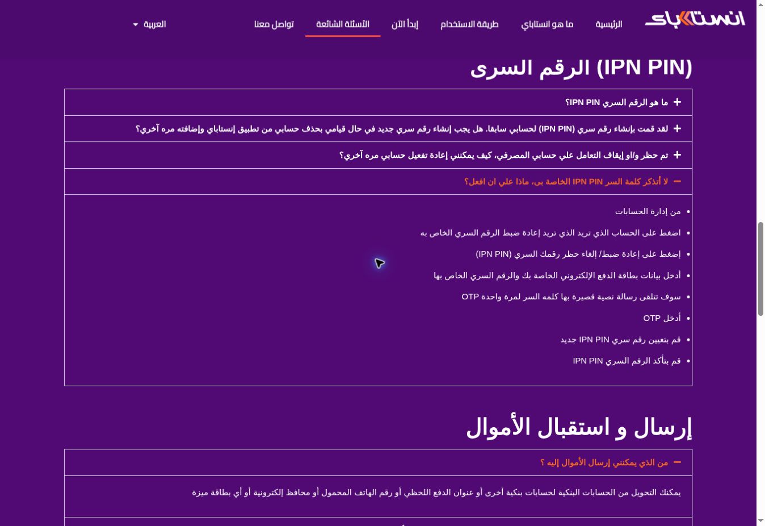Open the العربية language dropdown

pyautogui.click(x=150, y=24)
